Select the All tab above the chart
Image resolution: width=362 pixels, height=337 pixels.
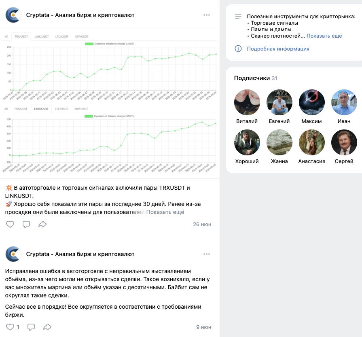click(6, 36)
